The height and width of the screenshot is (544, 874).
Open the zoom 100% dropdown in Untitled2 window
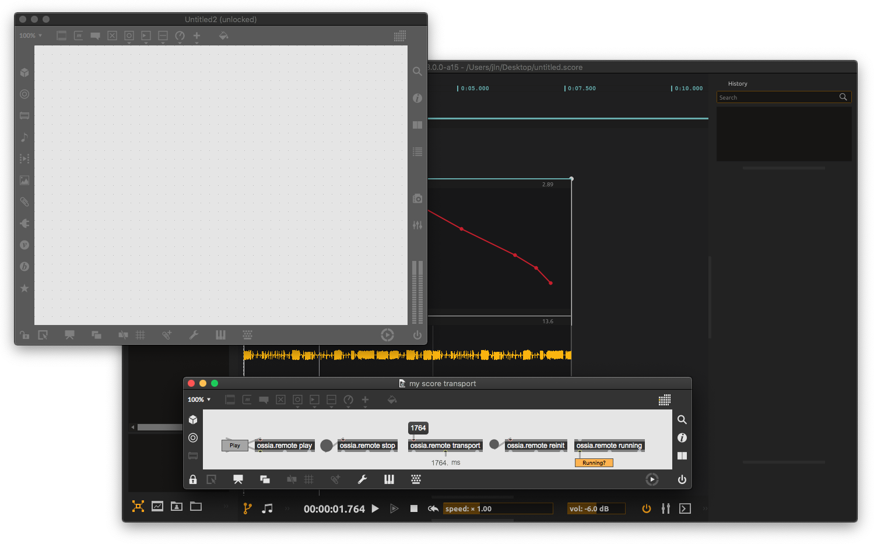click(30, 36)
